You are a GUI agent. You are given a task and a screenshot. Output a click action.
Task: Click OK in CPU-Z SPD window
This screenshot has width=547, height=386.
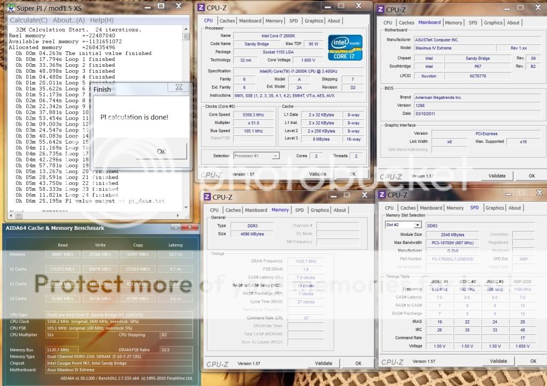pos(533,361)
